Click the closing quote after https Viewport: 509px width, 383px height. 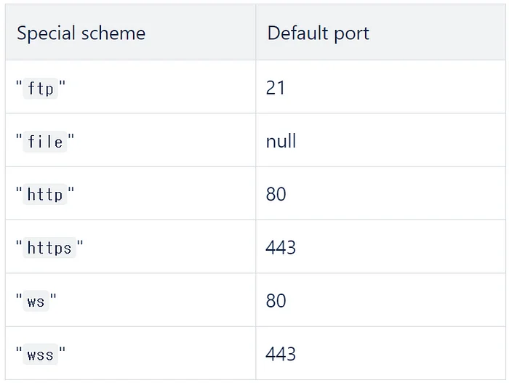point(80,245)
